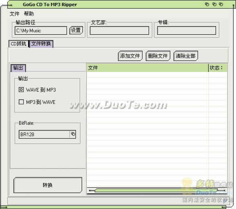Viewport: 236px width, 209px height.
Task: Click the BitRate dropdown arrow icon
Action: (x=73, y=134)
